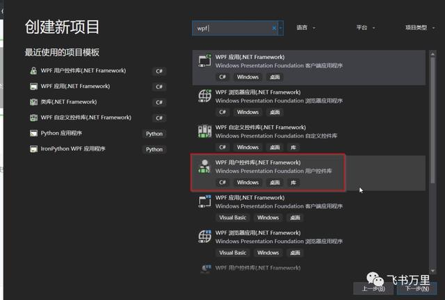Click WPF 用户控件库 icon in recent templates
This screenshot has height=300, width=445.
[x=33, y=71]
